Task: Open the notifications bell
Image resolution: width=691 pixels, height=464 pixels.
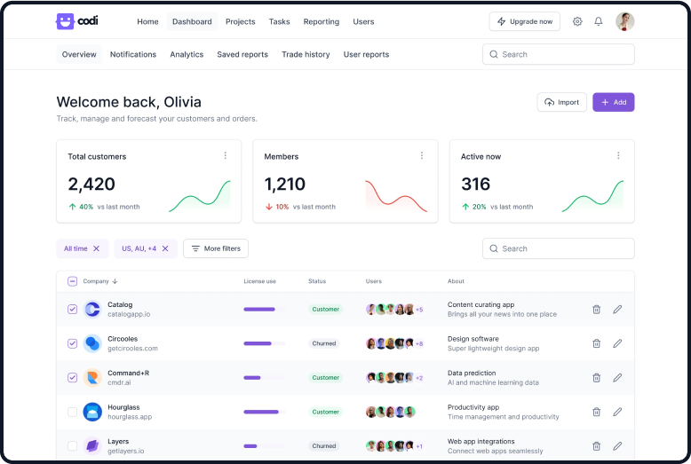Action: (599, 21)
